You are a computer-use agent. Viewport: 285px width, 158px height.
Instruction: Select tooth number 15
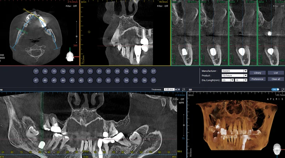tap(54, 71)
